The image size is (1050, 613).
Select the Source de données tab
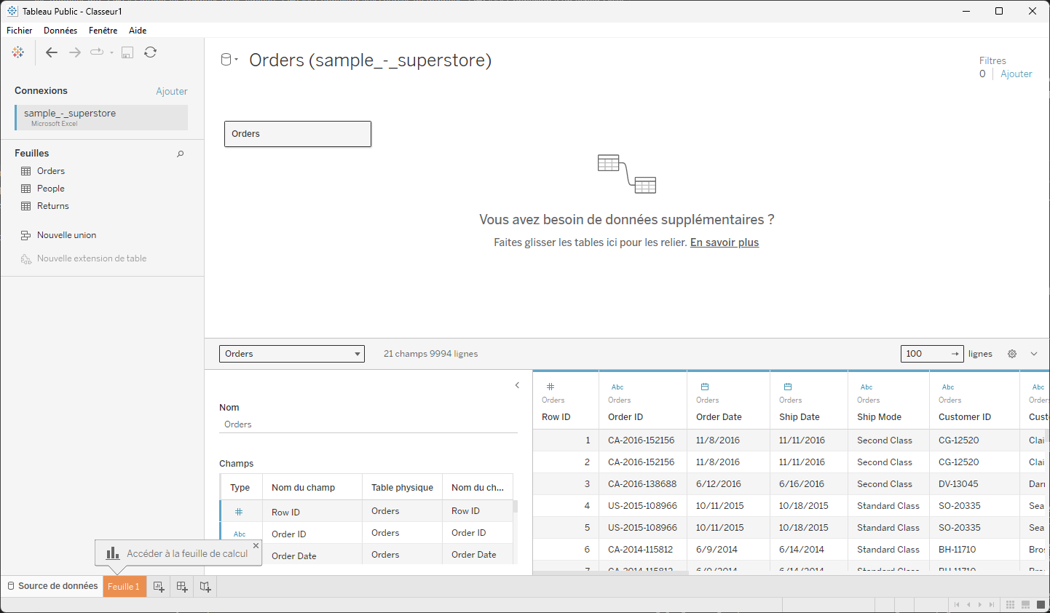pos(52,586)
